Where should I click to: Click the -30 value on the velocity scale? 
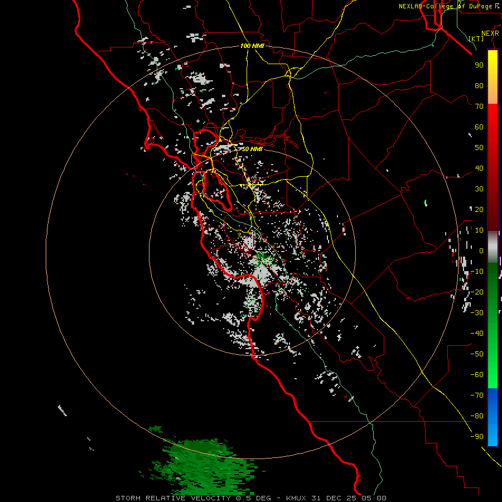[x=477, y=313]
